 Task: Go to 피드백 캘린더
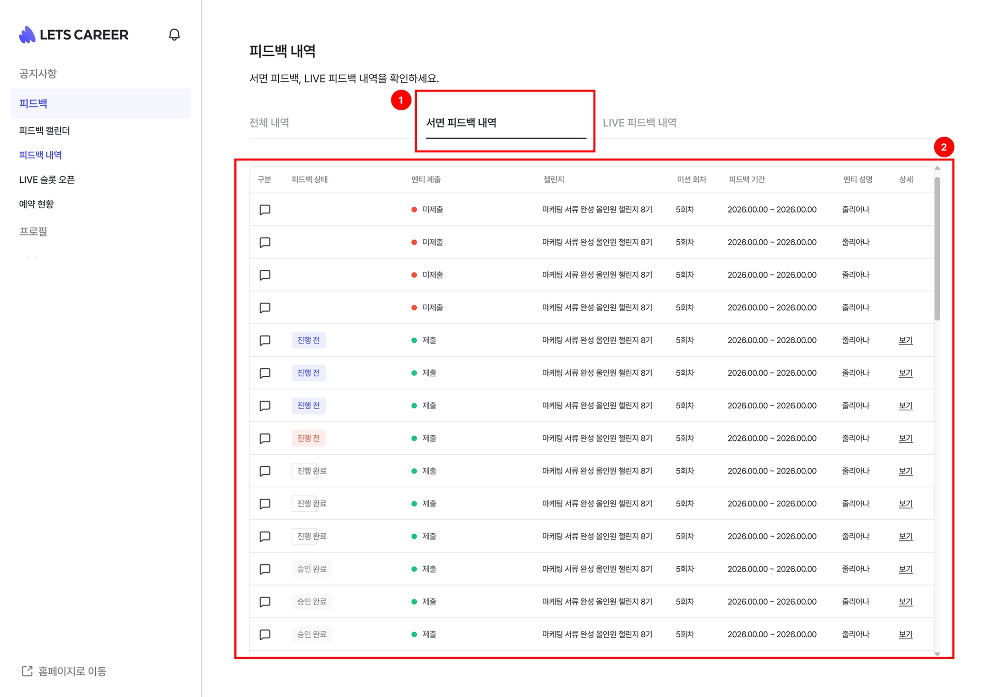pyautogui.click(x=45, y=130)
